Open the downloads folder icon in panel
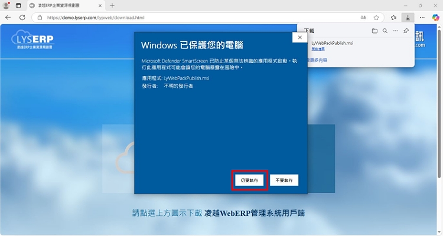The width and height of the screenshot is (443, 236). [374, 31]
